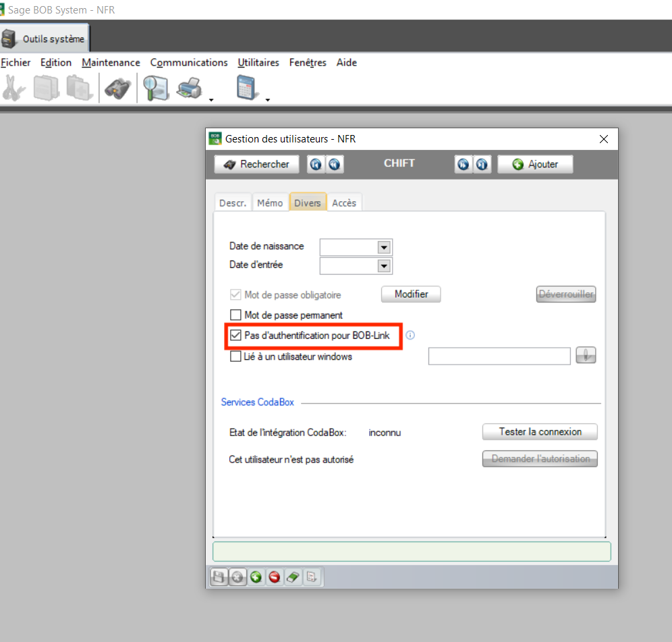The image size is (672, 642).
Task: Click the grey cancel X icon at bottom
Action: tap(237, 577)
